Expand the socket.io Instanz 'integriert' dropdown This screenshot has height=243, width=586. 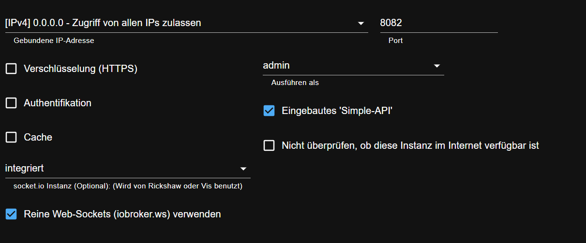pos(121,169)
